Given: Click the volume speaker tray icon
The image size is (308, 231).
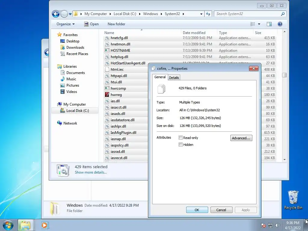Looking at the screenshot, I should tap(278, 225).
